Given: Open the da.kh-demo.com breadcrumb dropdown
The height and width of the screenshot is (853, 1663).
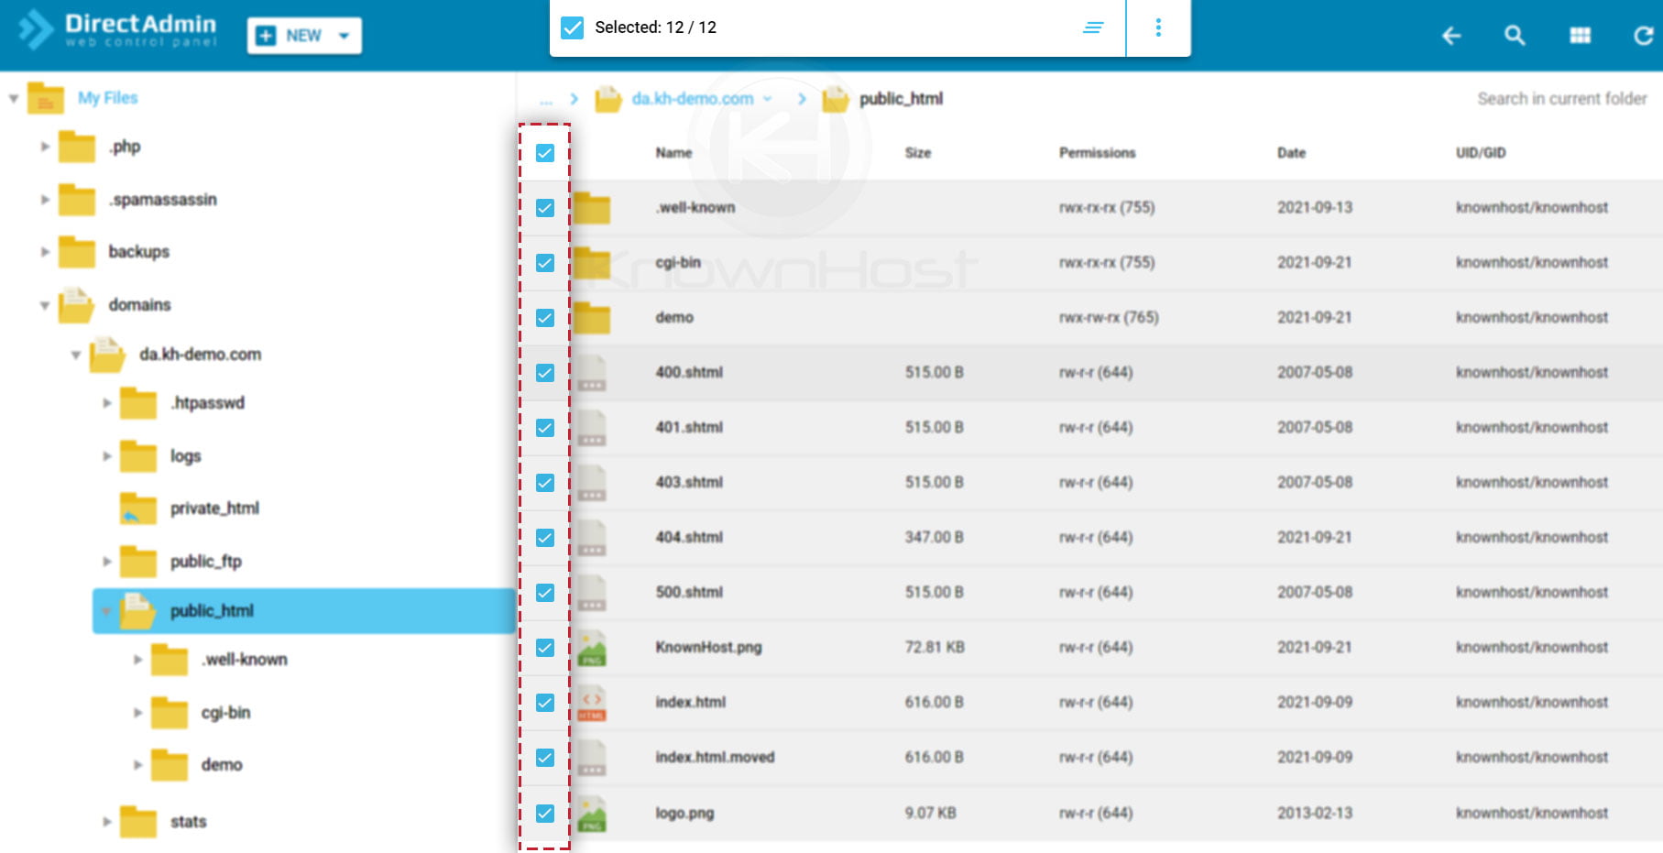Looking at the screenshot, I should [x=769, y=99].
